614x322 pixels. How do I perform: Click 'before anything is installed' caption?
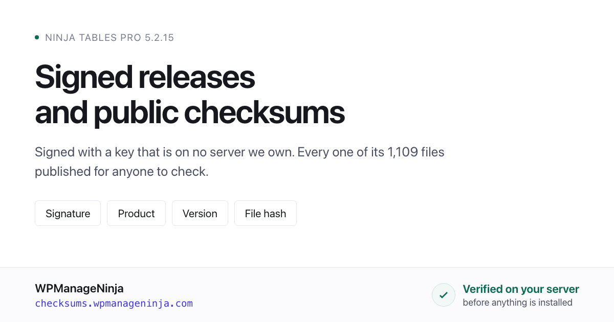click(x=517, y=303)
